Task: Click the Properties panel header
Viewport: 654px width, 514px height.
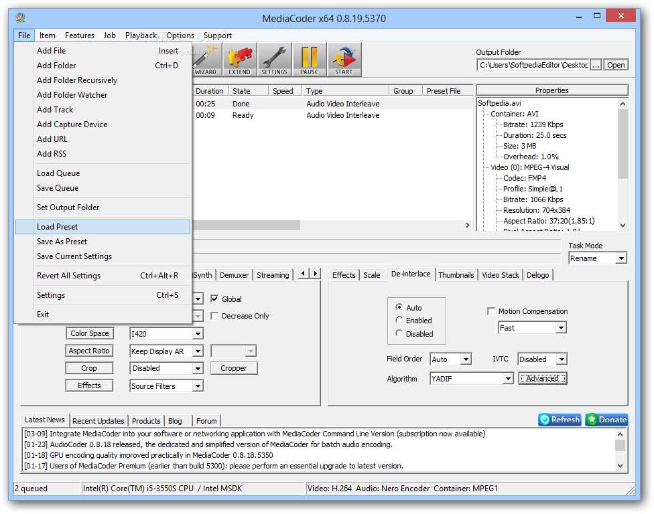Action: coord(552,90)
